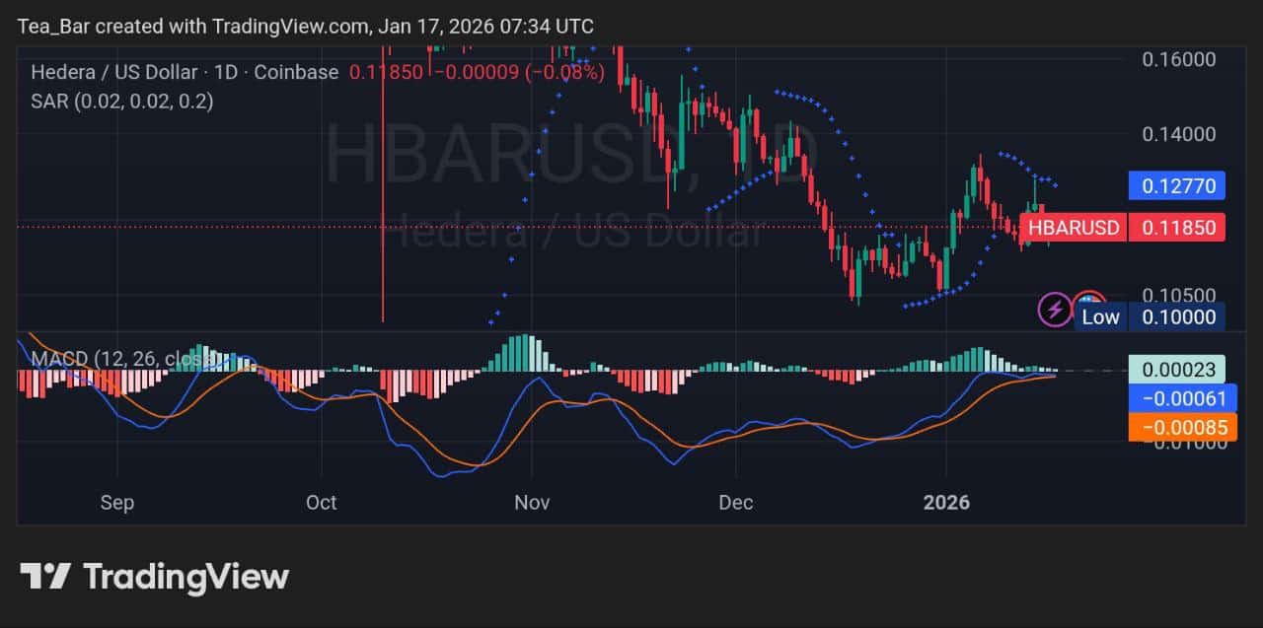Click the HBARUSD price line label

tap(1074, 228)
